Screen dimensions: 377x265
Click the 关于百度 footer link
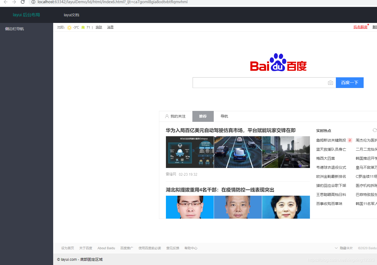86,248
